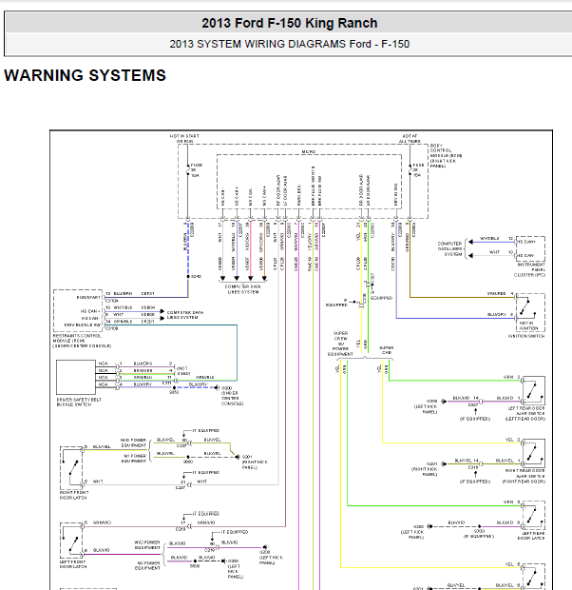Click the '2013 Ford F-150 King Ranch' title
The height and width of the screenshot is (590, 572).
pos(290,23)
